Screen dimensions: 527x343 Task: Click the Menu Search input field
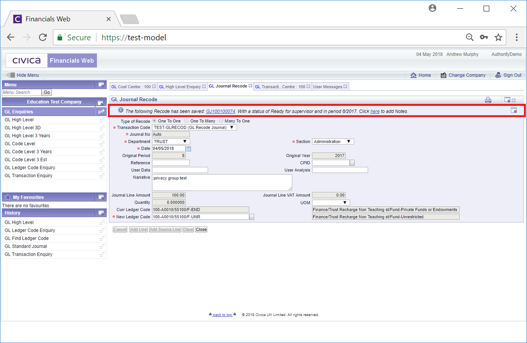pyautogui.click(x=22, y=92)
